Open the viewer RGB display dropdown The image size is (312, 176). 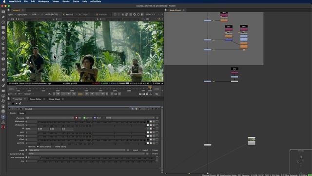tap(35, 15)
